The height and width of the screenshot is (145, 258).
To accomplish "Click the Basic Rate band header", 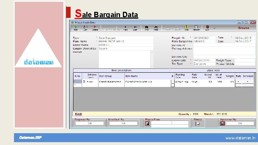I will [x=213, y=71].
